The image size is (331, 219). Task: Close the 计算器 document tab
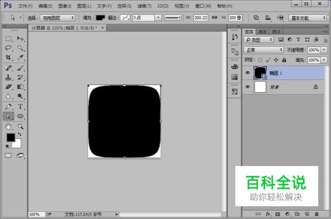(102, 28)
